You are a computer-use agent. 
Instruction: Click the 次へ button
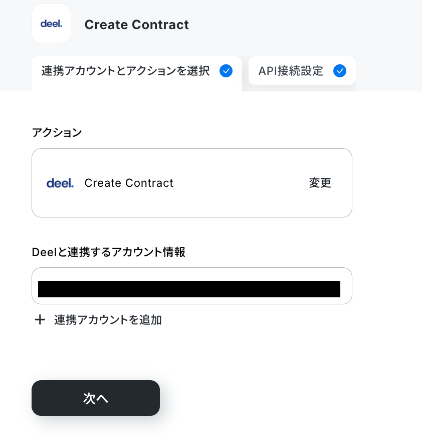pos(96,398)
